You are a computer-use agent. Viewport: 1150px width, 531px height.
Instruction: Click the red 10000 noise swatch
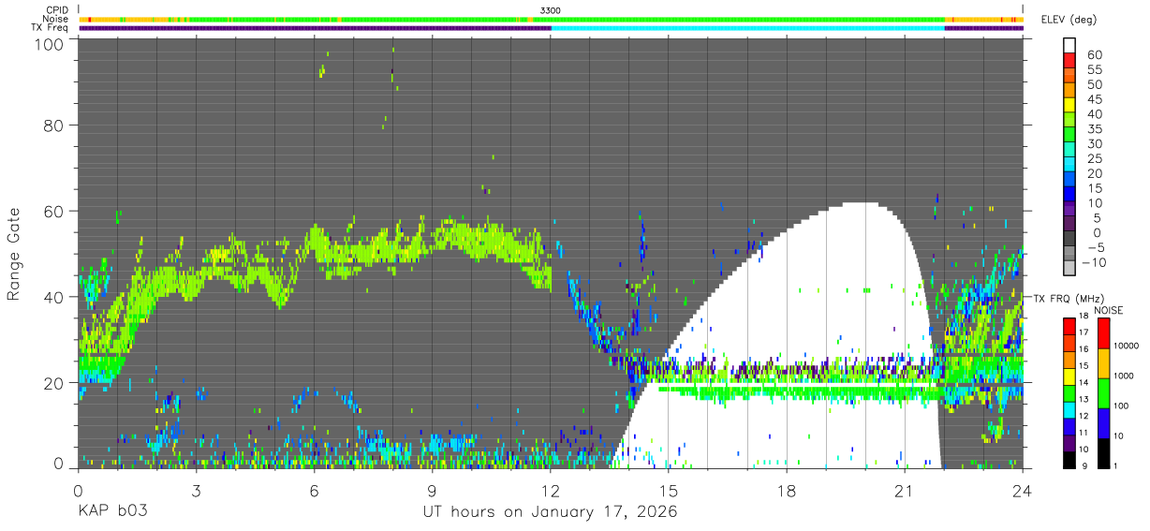(x=1103, y=333)
